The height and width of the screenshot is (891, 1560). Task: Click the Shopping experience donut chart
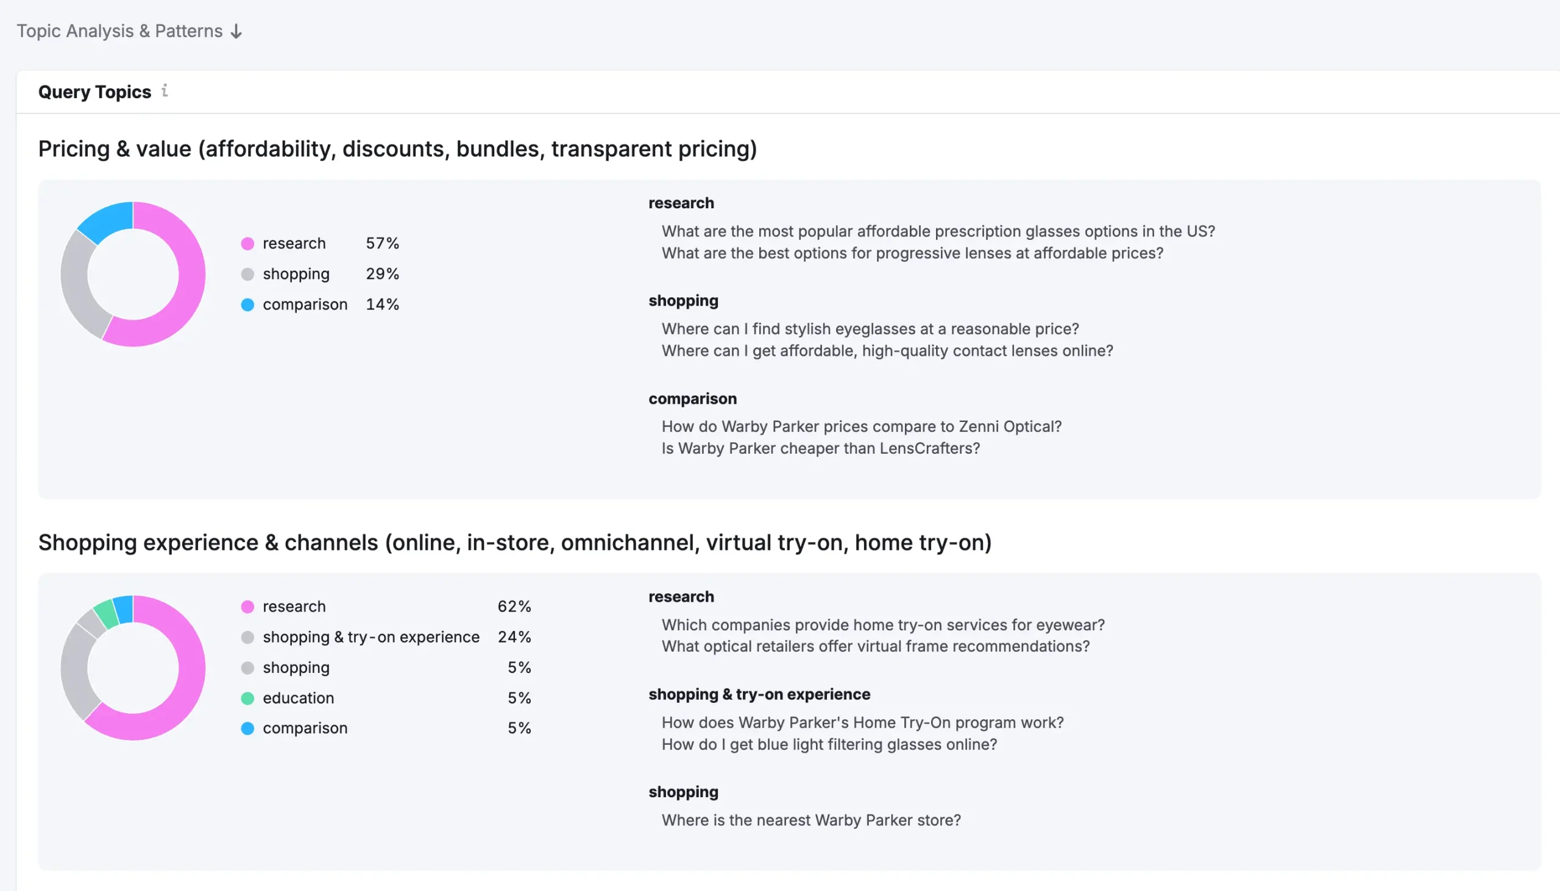133,667
